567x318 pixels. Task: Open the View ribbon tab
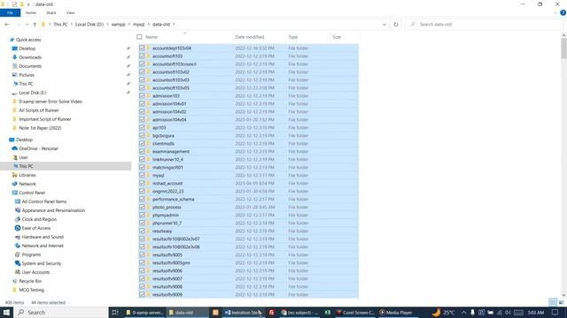[x=70, y=13]
